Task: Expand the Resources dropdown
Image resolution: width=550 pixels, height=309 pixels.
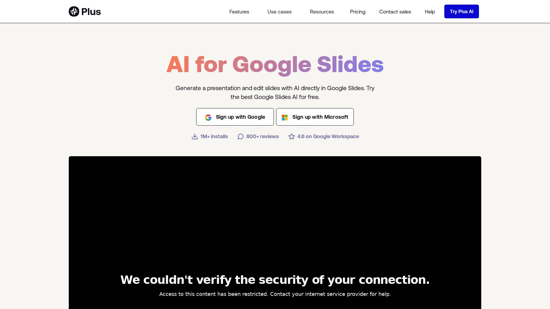Action: (322, 12)
